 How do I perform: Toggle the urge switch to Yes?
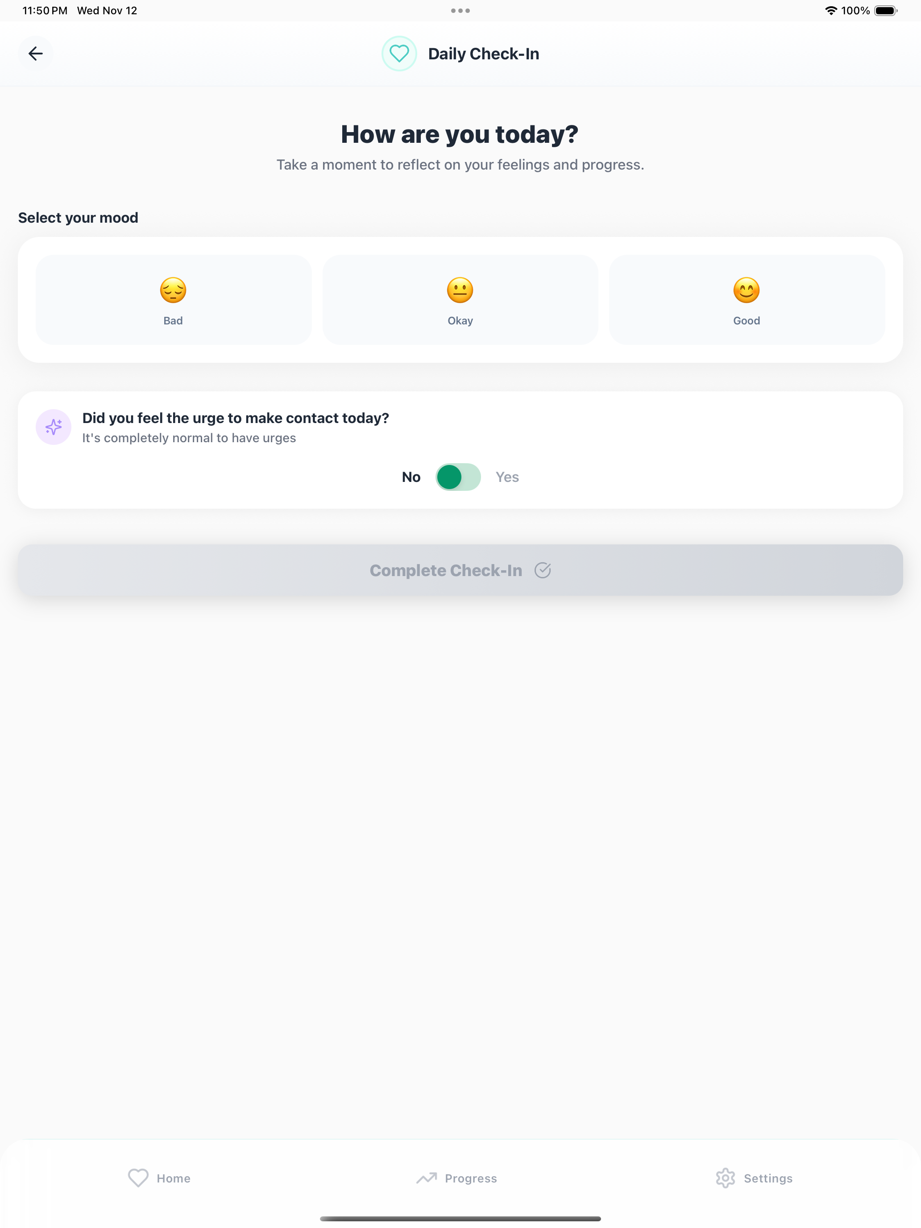[458, 477]
